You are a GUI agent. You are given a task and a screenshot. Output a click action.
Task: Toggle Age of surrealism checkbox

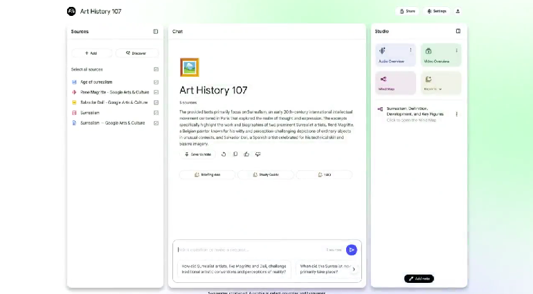coord(156,82)
